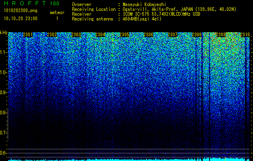253x161 pixels.
Task: Click the 2307 time marker
Action: pyautogui.click(x=173, y=35)
